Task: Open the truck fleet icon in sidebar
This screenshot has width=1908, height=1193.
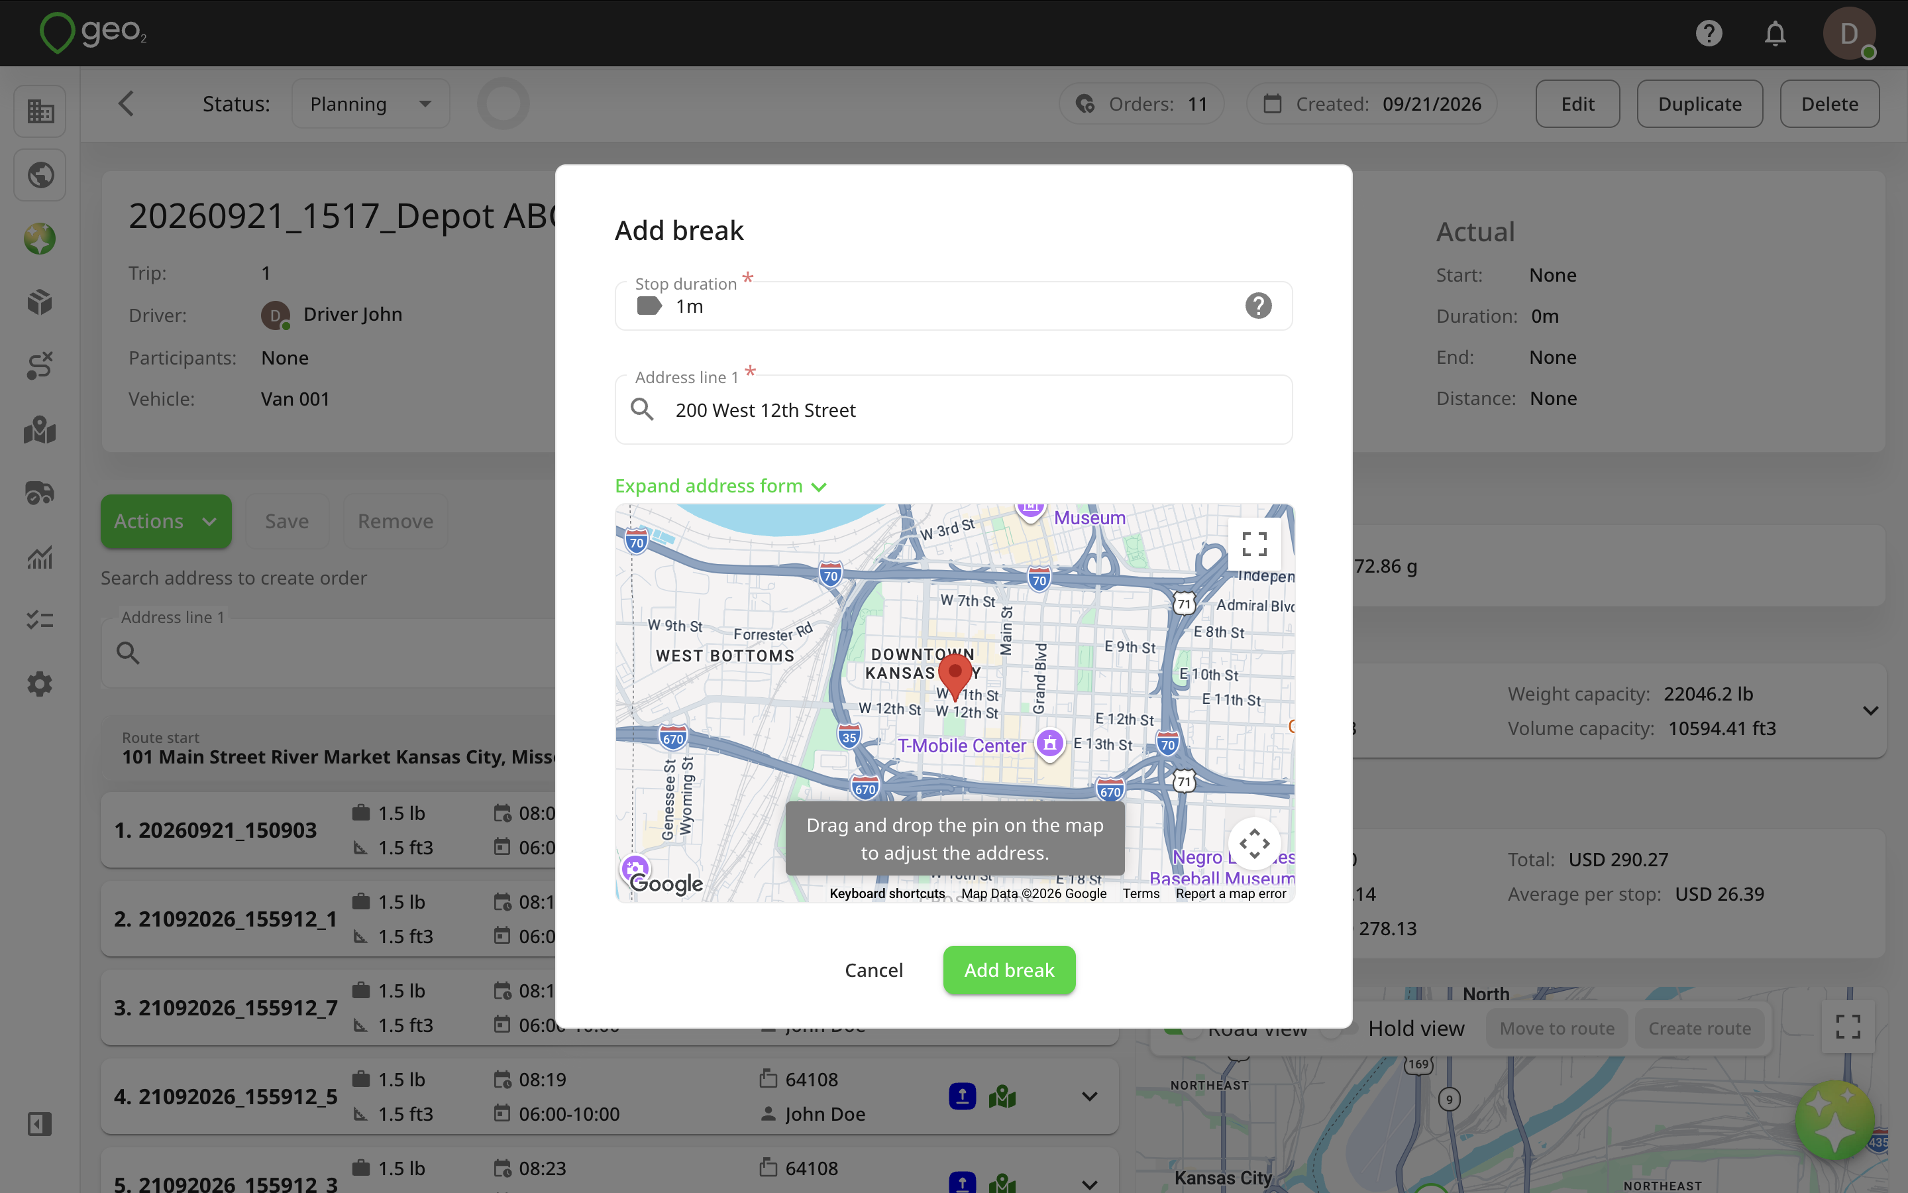Action: pyautogui.click(x=40, y=493)
